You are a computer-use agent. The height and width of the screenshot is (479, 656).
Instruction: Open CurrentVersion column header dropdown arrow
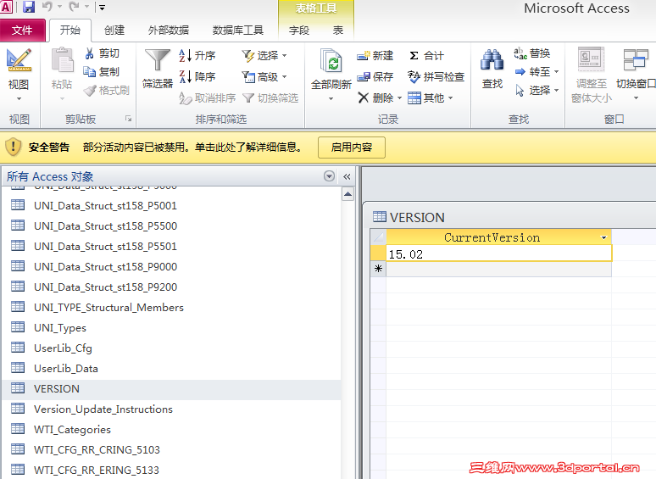603,237
